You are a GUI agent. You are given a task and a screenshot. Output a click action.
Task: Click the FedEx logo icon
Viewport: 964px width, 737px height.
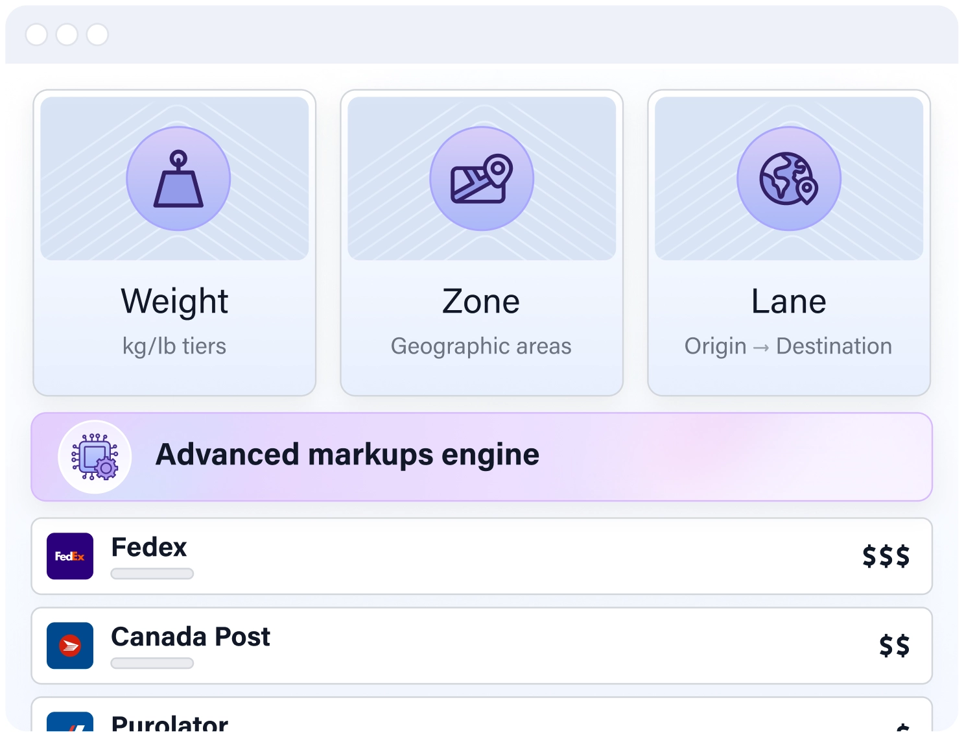tap(70, 556)
